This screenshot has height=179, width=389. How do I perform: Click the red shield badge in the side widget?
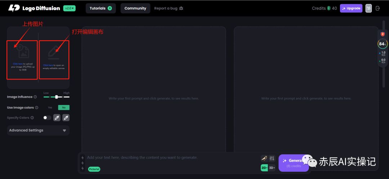tap(383, 34)
